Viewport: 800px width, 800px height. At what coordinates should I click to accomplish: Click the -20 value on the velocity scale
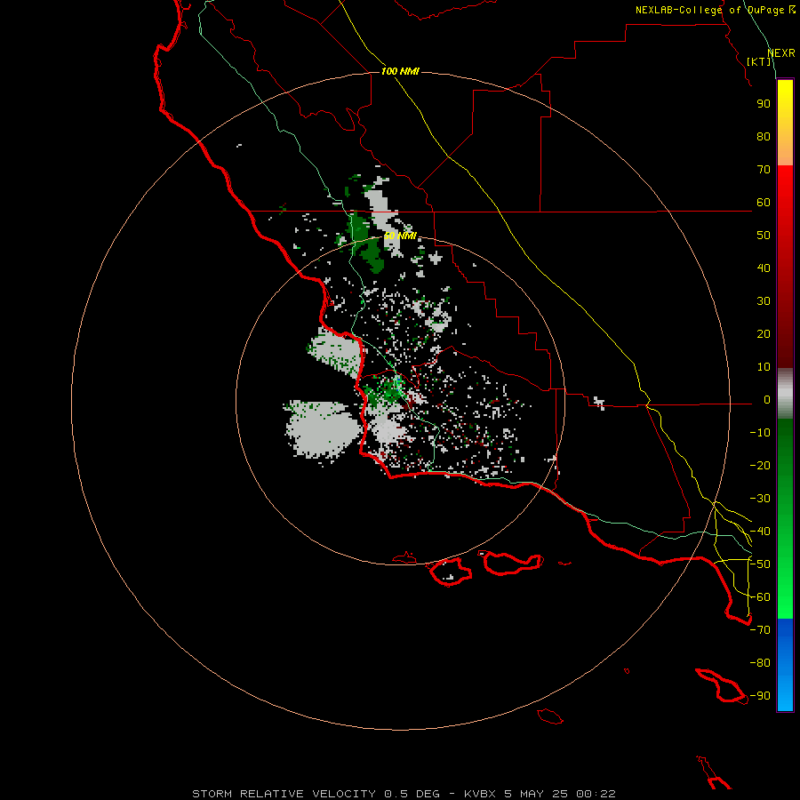(x=760, y=465)
